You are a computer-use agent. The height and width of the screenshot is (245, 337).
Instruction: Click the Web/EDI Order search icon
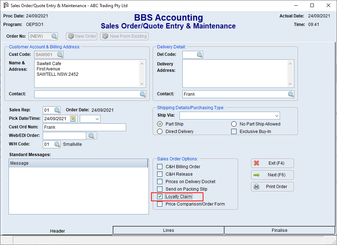point(92,136)
